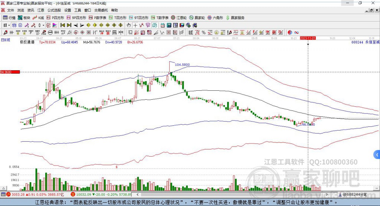Click the 2023-11-01 date marker
This screenshot has width=380, height=206.
coord(308,38)
